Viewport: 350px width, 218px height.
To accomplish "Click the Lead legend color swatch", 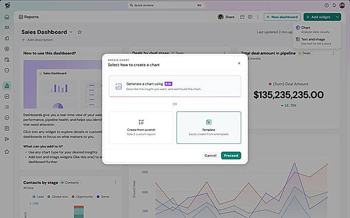I will (34, 197).
